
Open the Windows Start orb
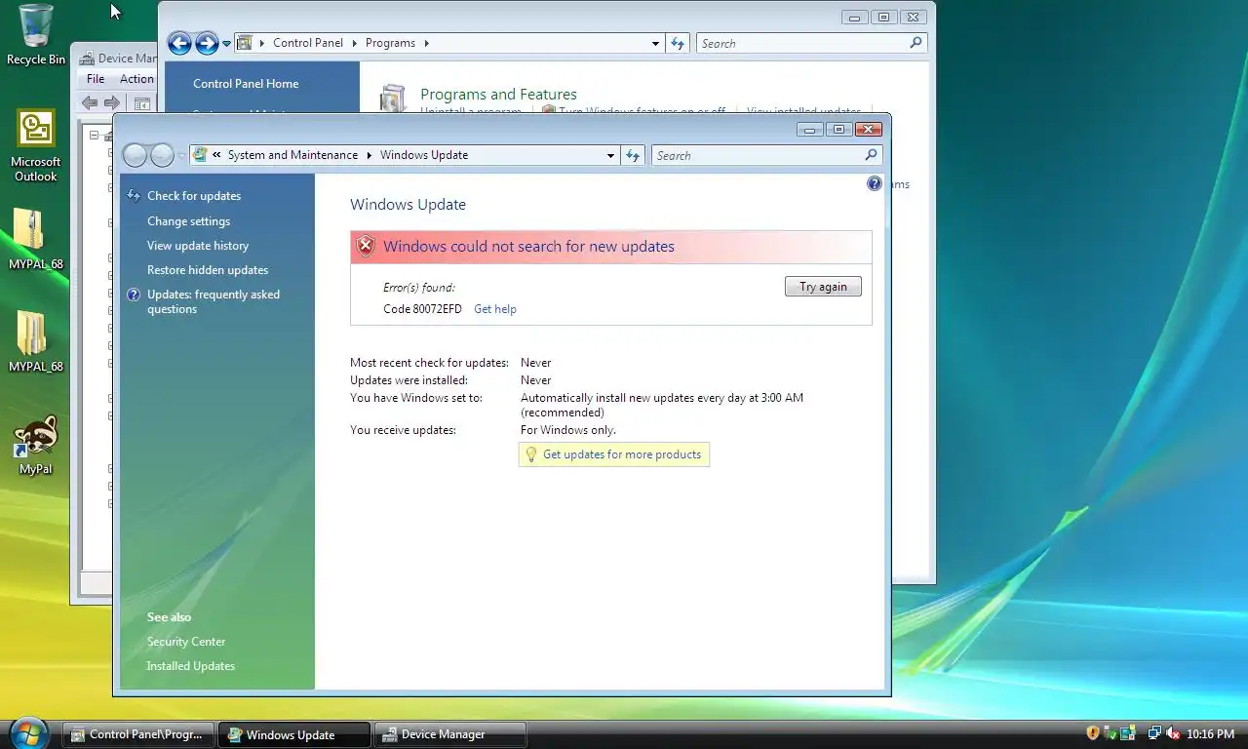click(x=27, y=733)
